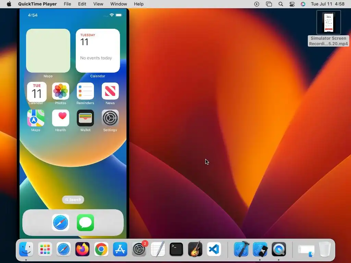Viewport: 351px width, 263px height.
Task: Open Visual Studio Code from the Dock
Action: point(214,249)
